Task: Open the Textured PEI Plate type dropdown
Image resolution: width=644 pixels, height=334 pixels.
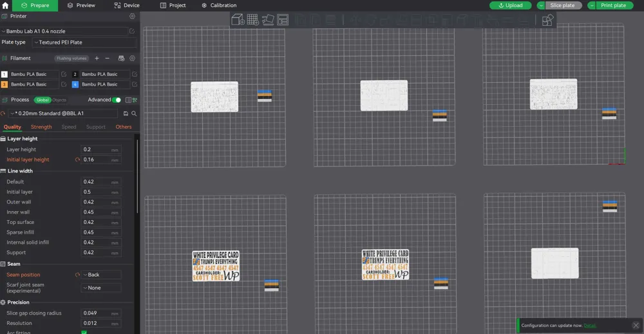Action: point(84,42)
